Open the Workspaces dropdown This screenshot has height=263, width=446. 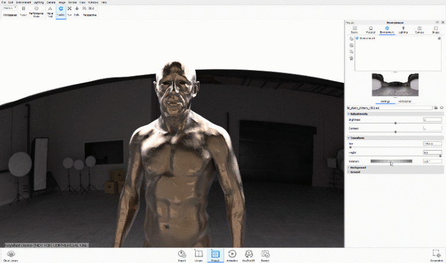tap(10, 8)
